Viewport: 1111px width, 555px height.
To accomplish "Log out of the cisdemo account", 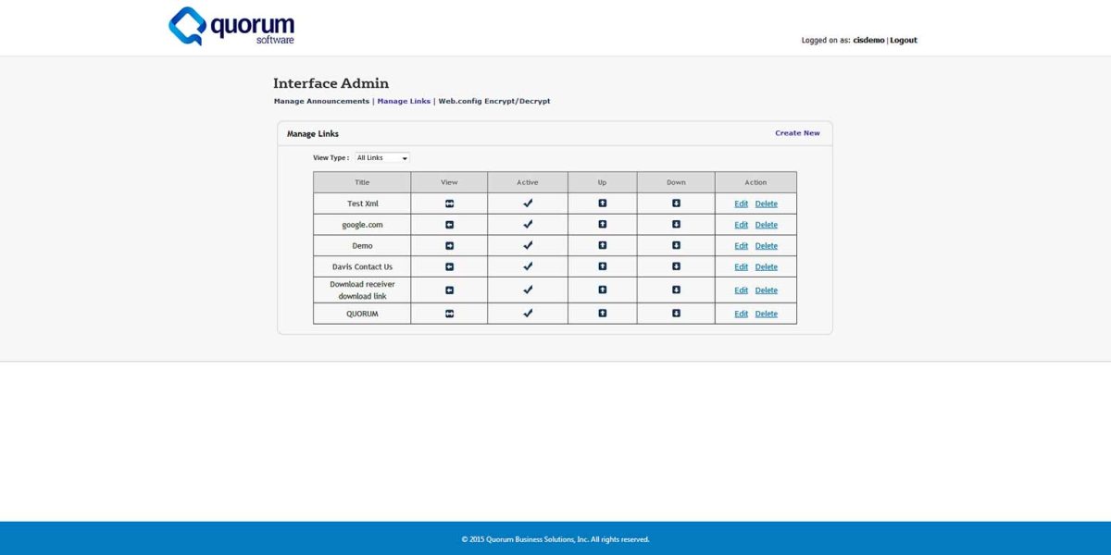I will (902, 40).
